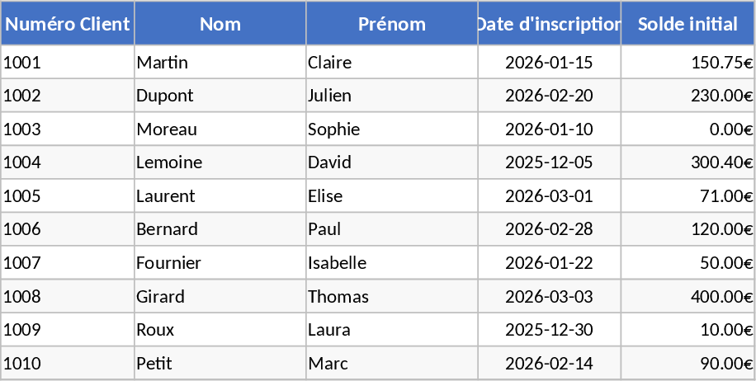Click the Solde initial column header
The height and width of the screenshot is (381, 756).
click(x=687, y=24)
